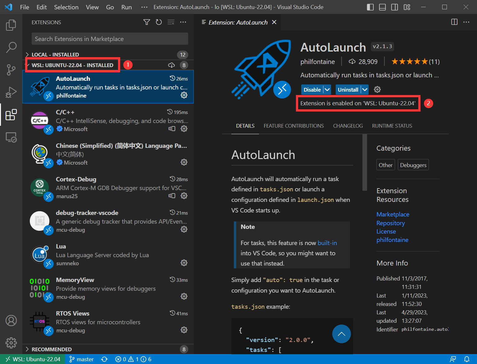This screenshot has width=477, height=364.
Task: Click gear icon next to Uninstall button
Action: click(377, 90)
